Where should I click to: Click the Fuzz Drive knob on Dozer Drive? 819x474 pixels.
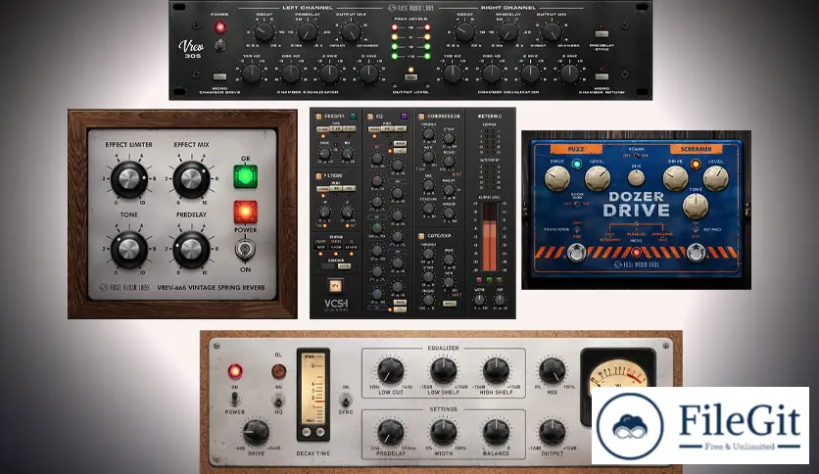coord(557,178)
